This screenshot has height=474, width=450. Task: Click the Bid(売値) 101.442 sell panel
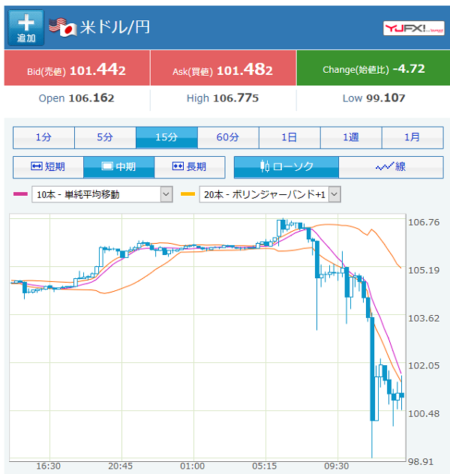pos(76,70)
